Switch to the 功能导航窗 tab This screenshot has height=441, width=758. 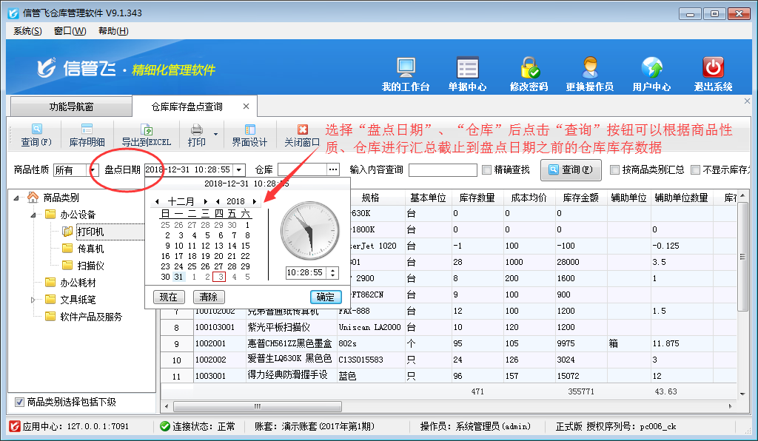coord(71,107)
